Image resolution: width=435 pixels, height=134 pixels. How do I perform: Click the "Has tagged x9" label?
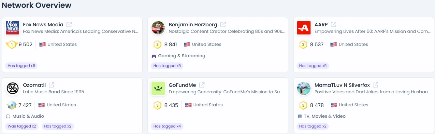[x=21, y=66]
